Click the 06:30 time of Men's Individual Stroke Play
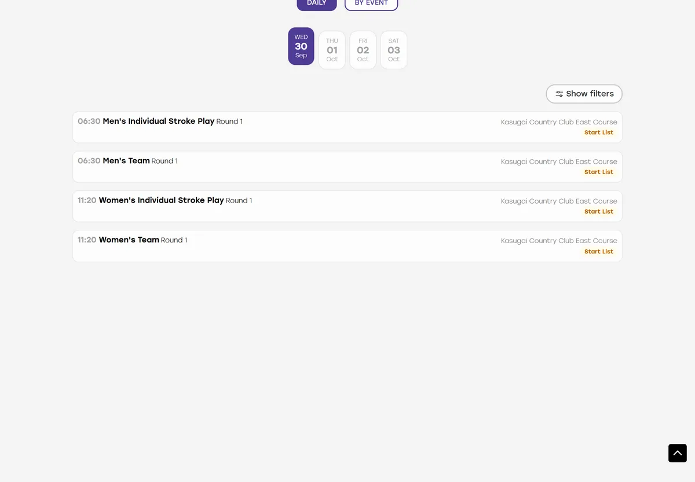695x482 pixels. click(89, 122)
